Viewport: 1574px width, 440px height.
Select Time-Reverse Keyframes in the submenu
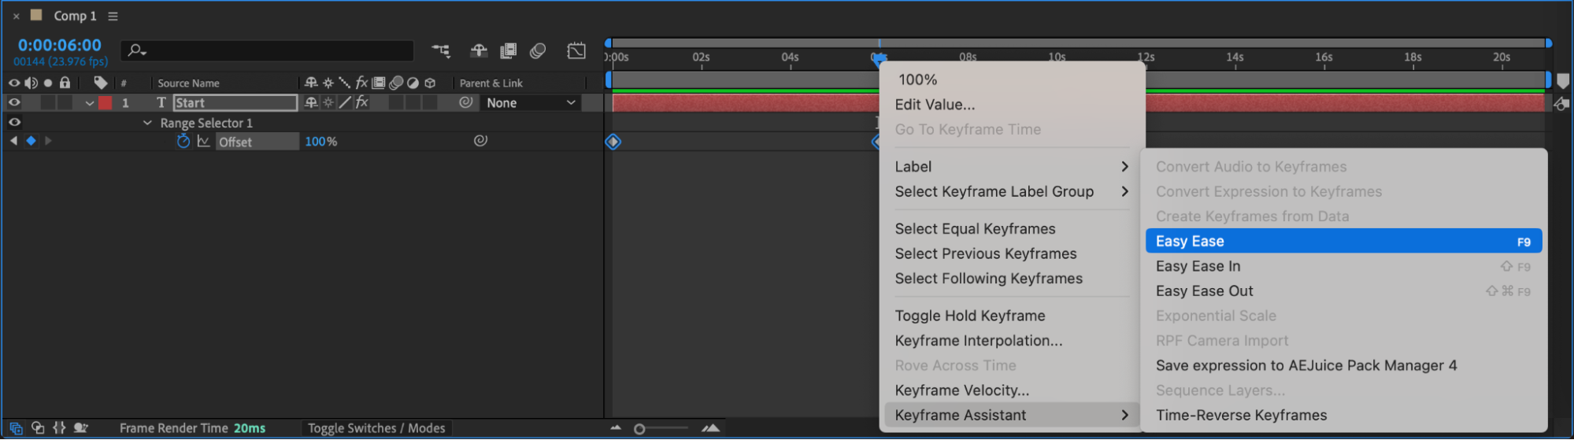click(x=1241, y=416)
